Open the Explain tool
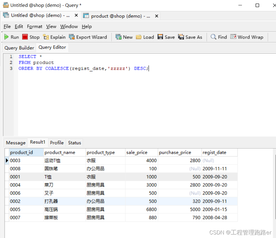This screenshot has width=276, height=238. pos(54,37)
